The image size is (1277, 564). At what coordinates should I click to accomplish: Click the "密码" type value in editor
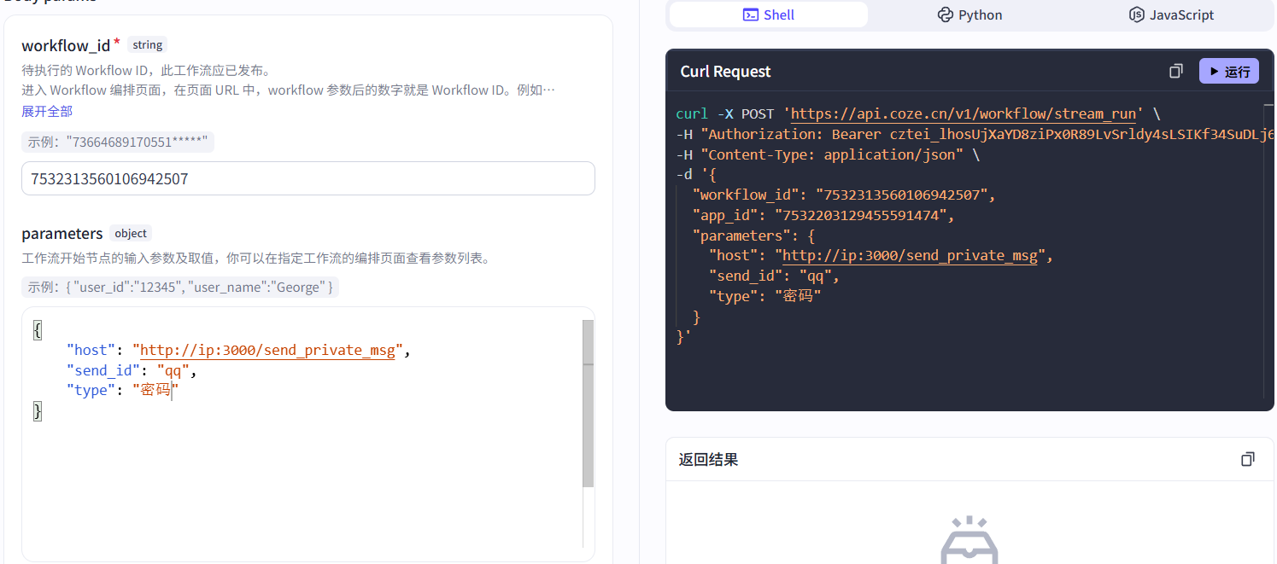[x=154, y=391]
